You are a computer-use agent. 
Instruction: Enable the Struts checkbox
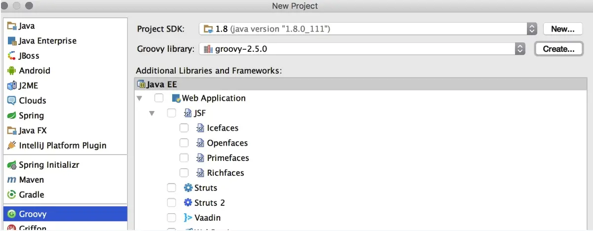pos(171,188)
